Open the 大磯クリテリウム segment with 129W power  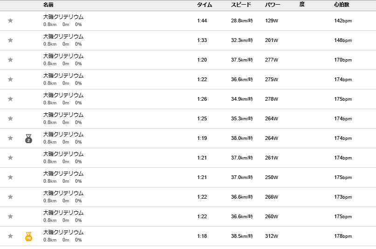(x=63, y=17)
